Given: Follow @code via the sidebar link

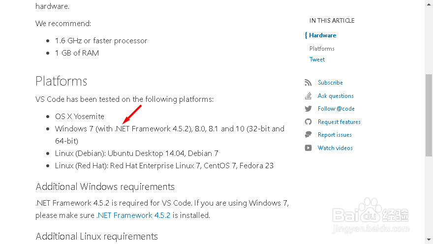Looking at the screenshot, I should click(336, 109).
